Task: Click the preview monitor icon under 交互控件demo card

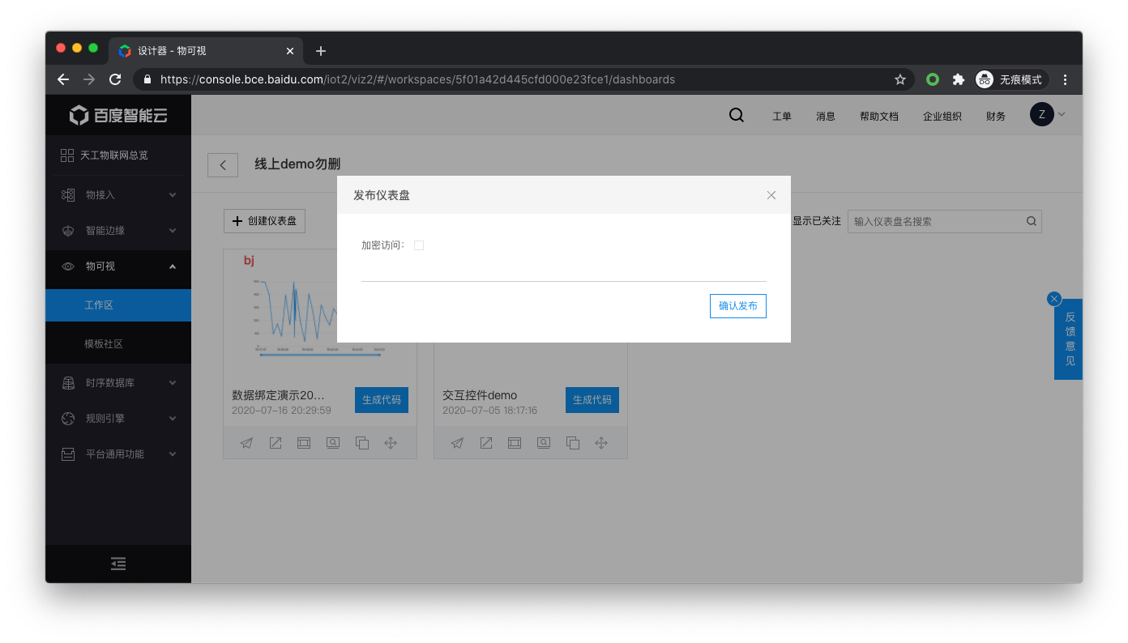Action: (544, 443)
